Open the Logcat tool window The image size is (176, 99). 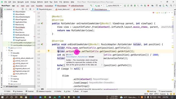(84, 91)
